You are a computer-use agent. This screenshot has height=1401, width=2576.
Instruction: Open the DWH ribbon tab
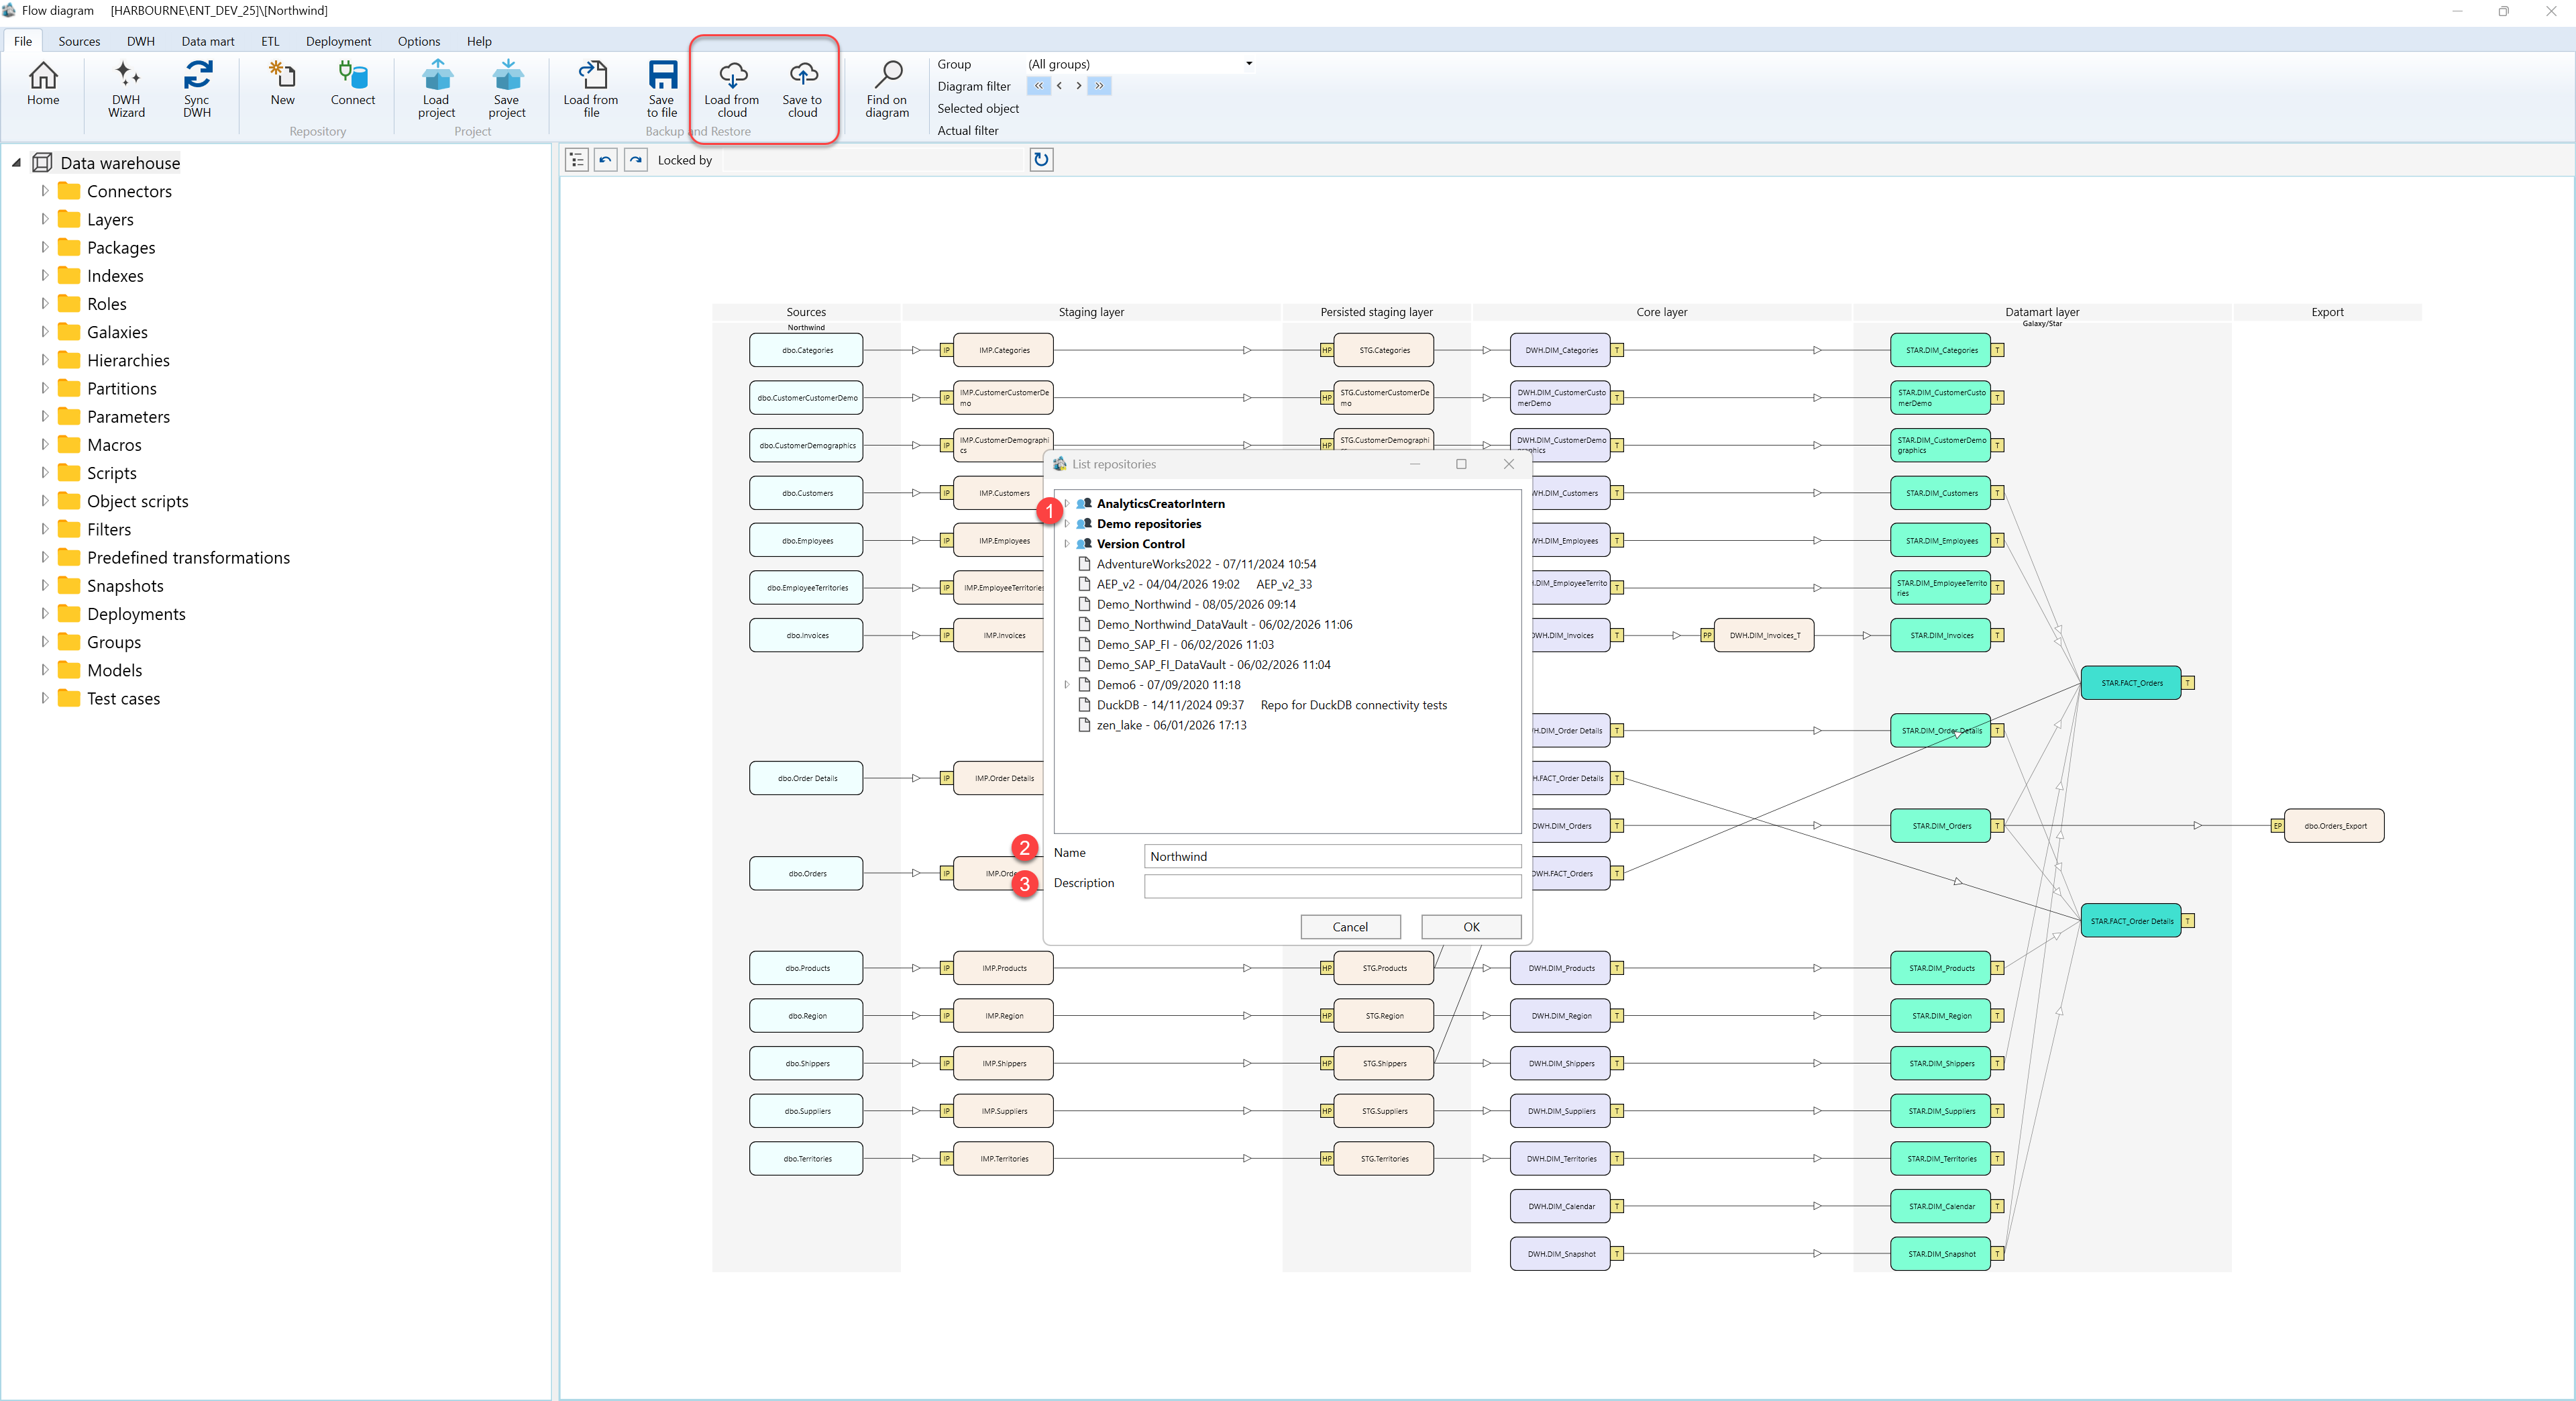141,41
